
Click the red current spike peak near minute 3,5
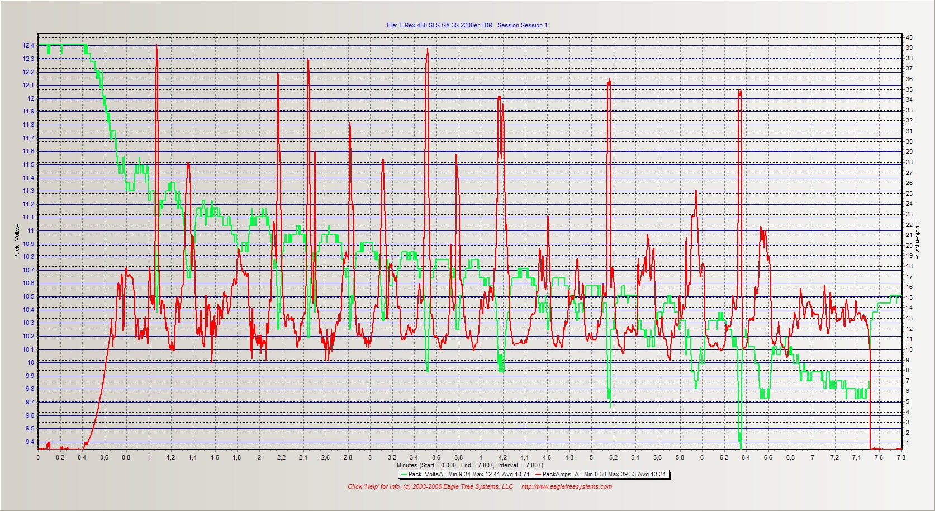[428, 49]
